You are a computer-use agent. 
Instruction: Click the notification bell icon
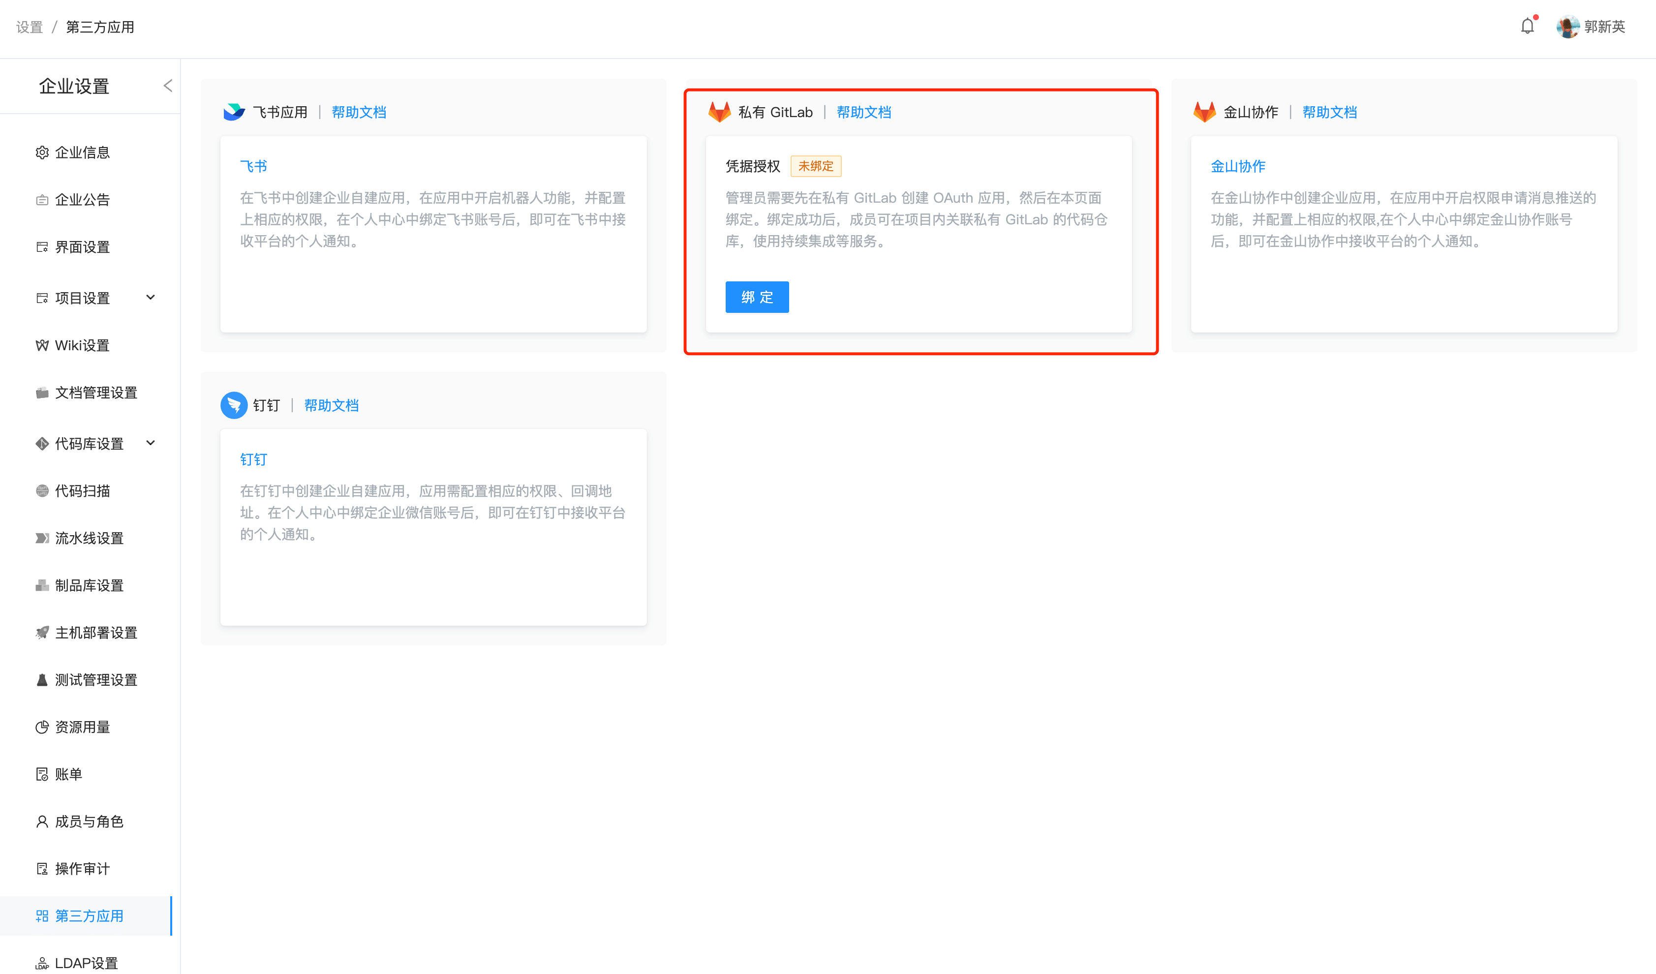(1527, 26)
